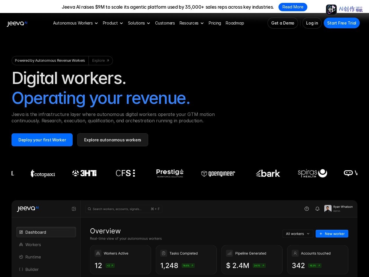369x277 pixels.
Task: Expand the Resources dropdown menu
Action: pos(192,23)
